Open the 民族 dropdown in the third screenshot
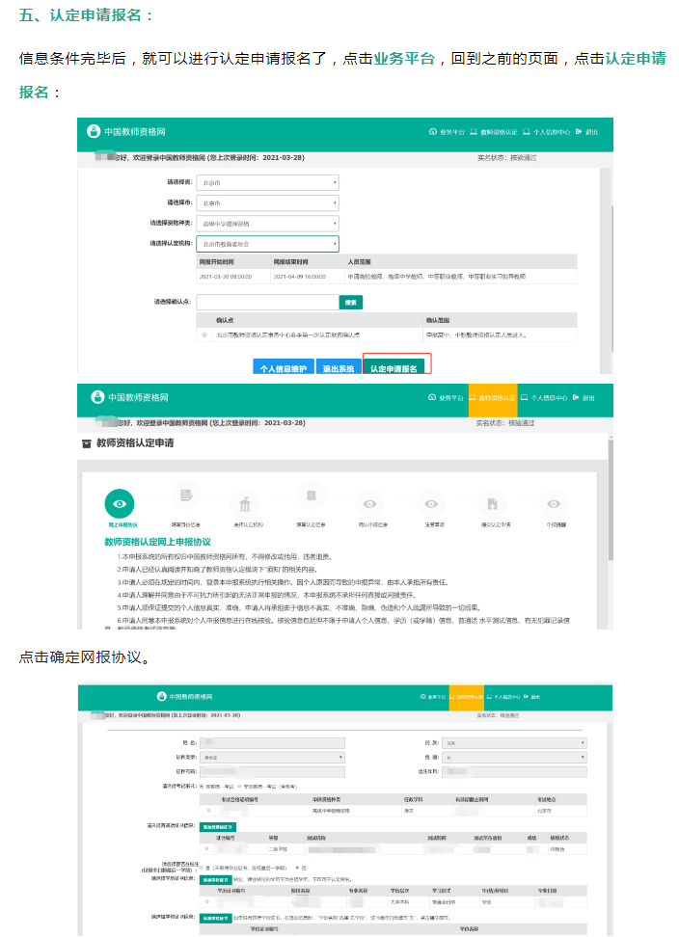Screen dimensions: 679x937 515,743
